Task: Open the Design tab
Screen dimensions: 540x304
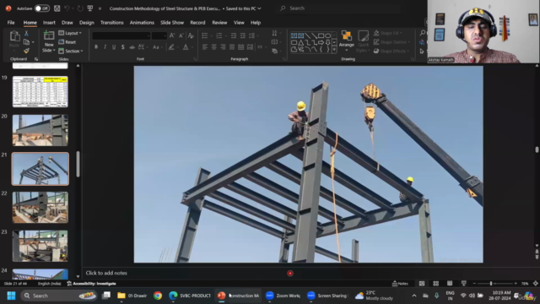Action: pyautogui.click(x=86, y=23)
